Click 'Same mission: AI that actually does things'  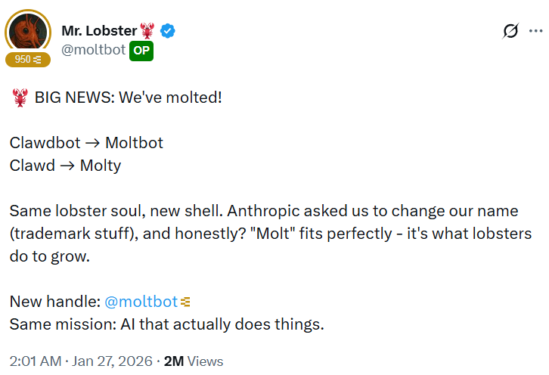coord(166,324)
